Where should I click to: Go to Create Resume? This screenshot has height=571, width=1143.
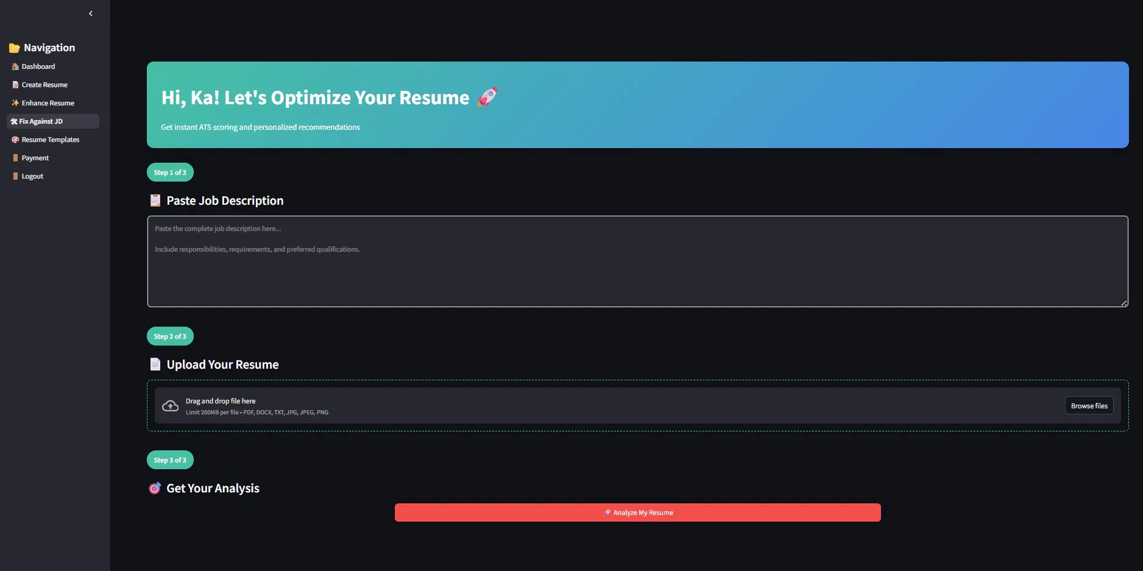(44, 85)
